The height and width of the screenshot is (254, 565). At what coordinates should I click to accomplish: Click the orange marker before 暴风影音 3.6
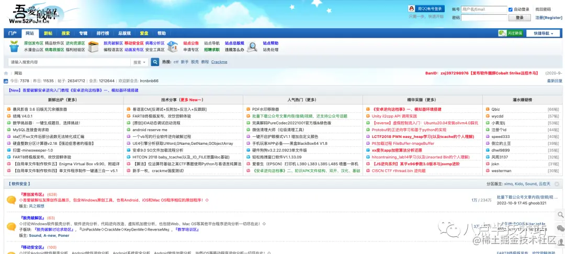coord(9,109)
